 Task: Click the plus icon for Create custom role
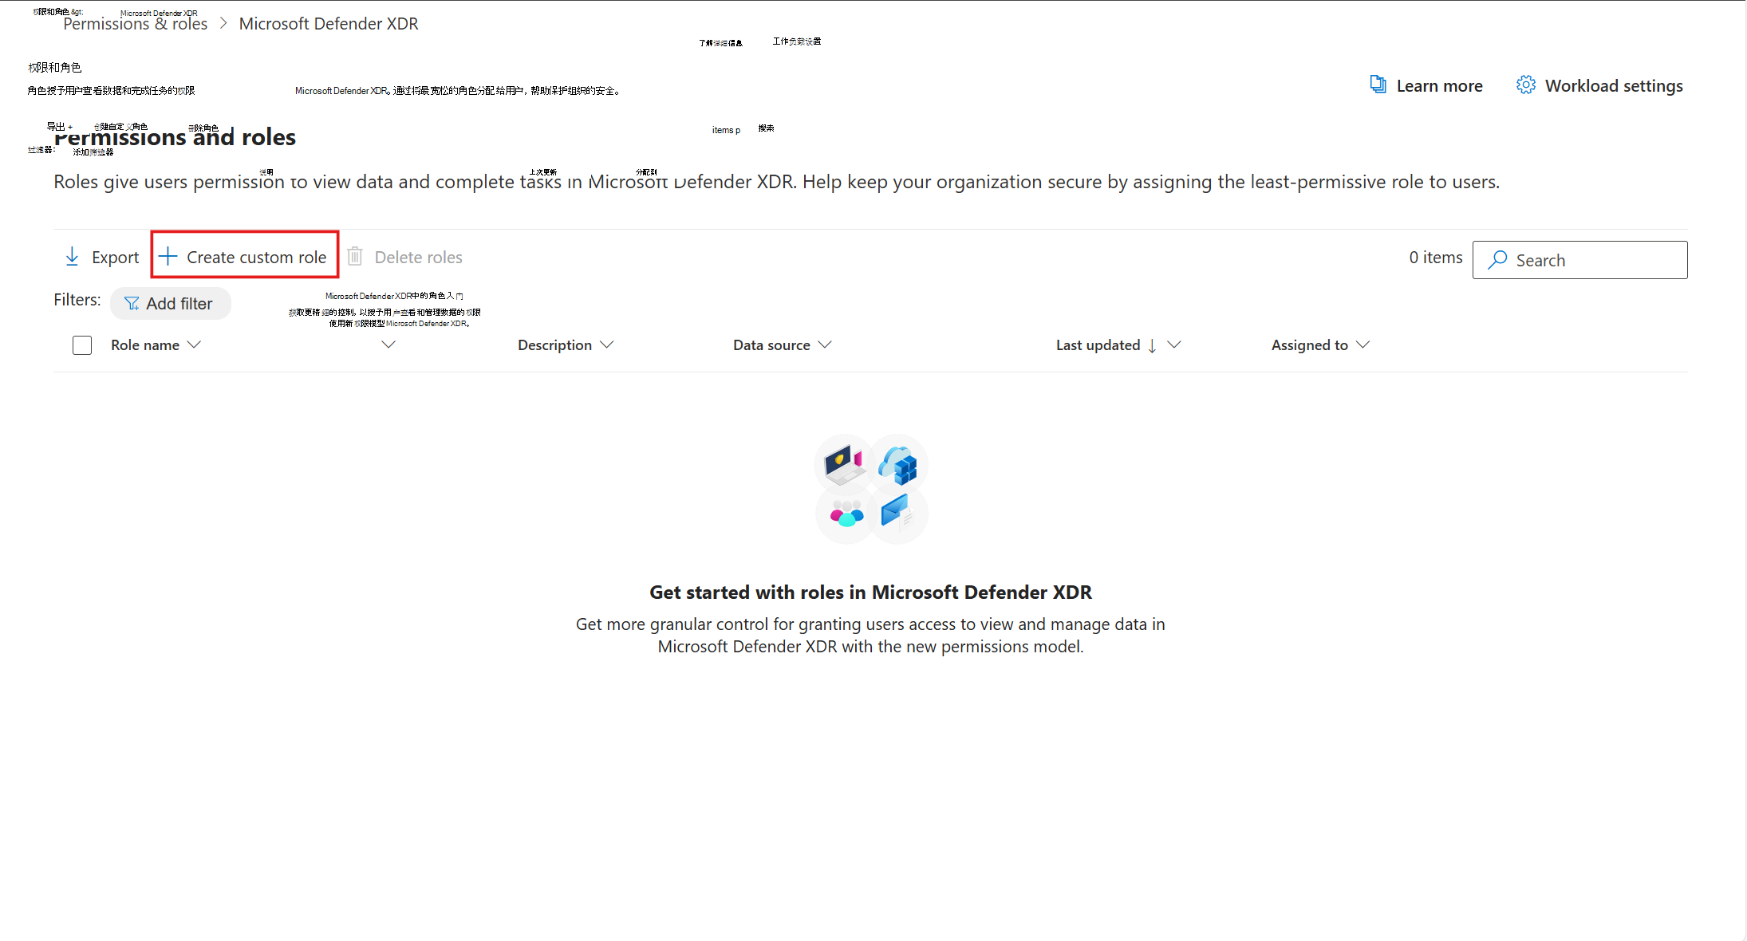click(x=168, y=256)
